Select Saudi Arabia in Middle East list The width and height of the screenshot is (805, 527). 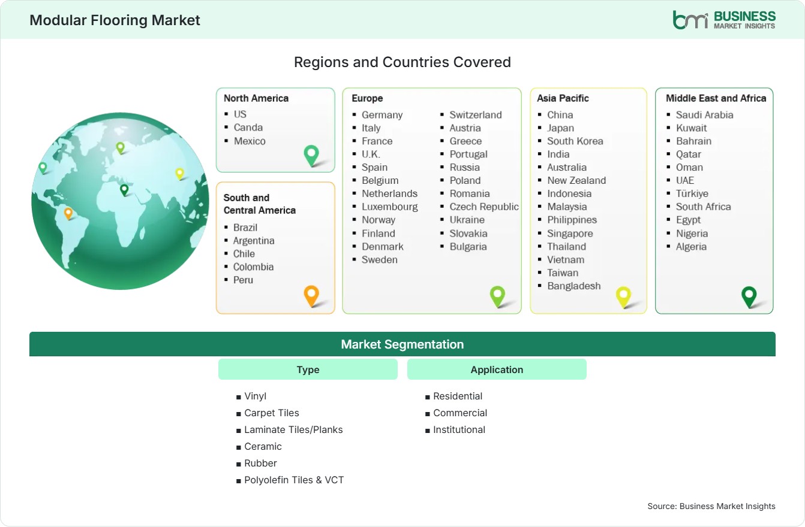(x=705, y=115)
